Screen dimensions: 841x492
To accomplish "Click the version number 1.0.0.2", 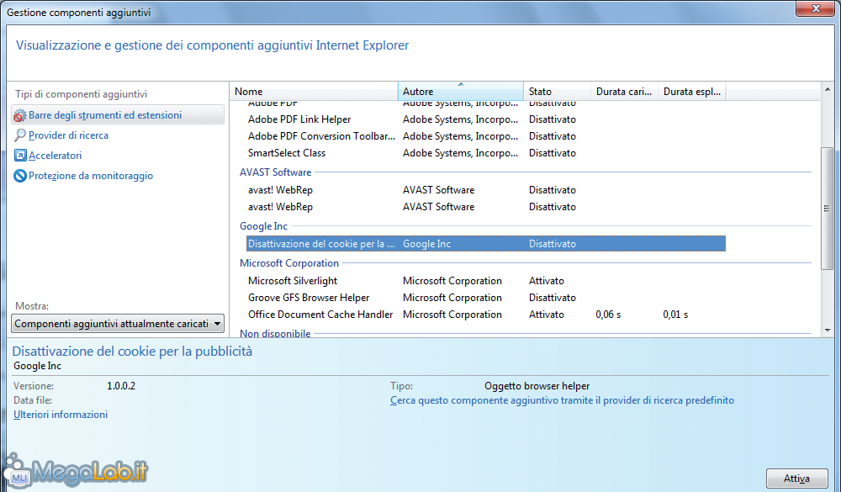I will (121, 386).
